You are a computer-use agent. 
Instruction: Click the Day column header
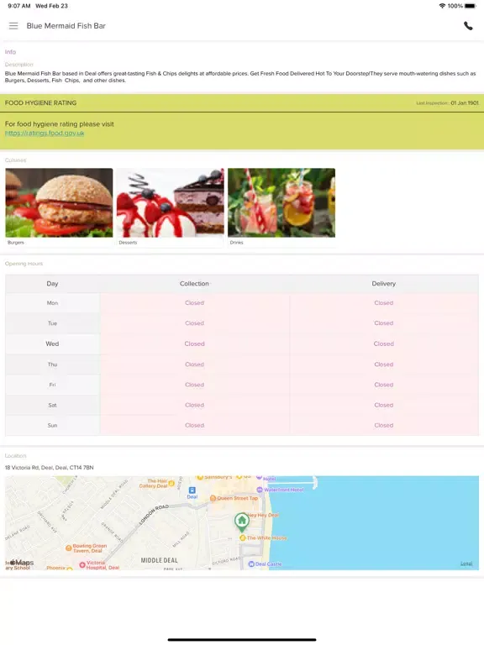coord(52,284)
